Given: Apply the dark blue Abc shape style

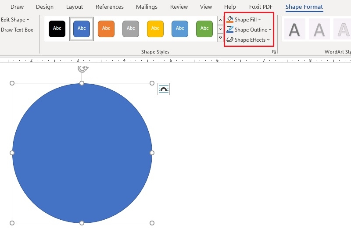Looking at the screenshot, I should (82, 29).
